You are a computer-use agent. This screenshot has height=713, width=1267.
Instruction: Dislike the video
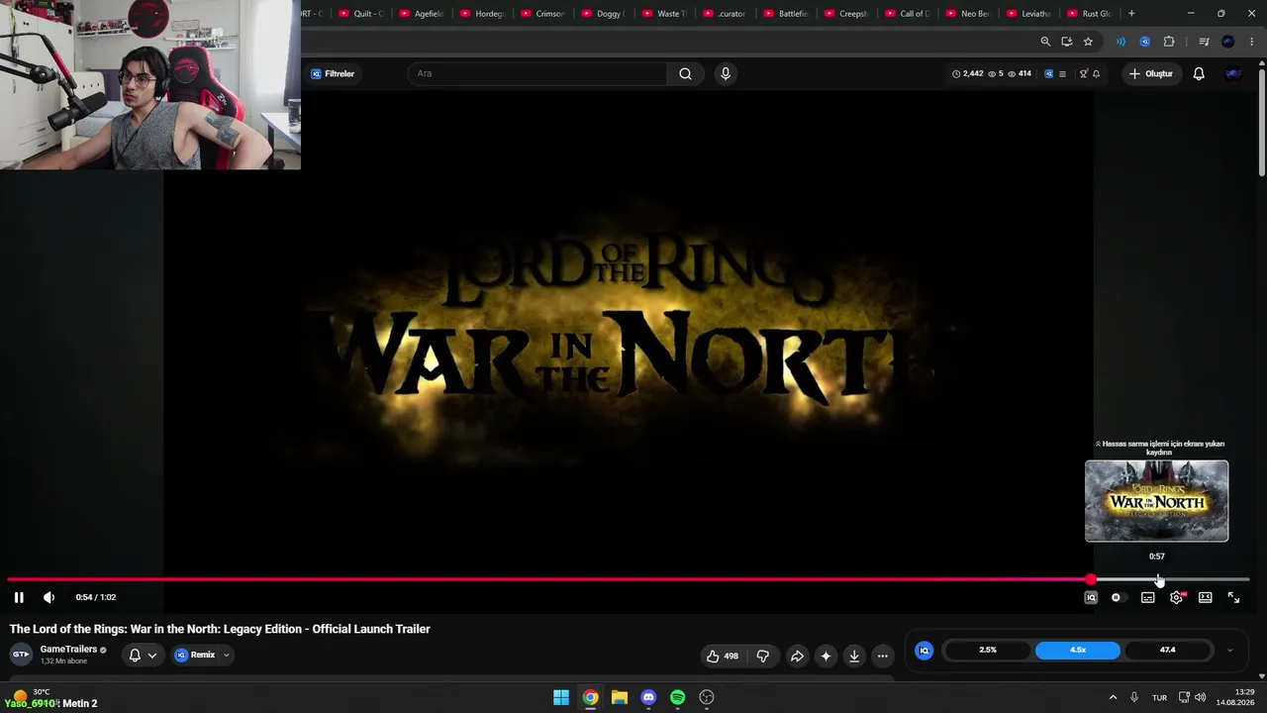(x=763, y=656)
